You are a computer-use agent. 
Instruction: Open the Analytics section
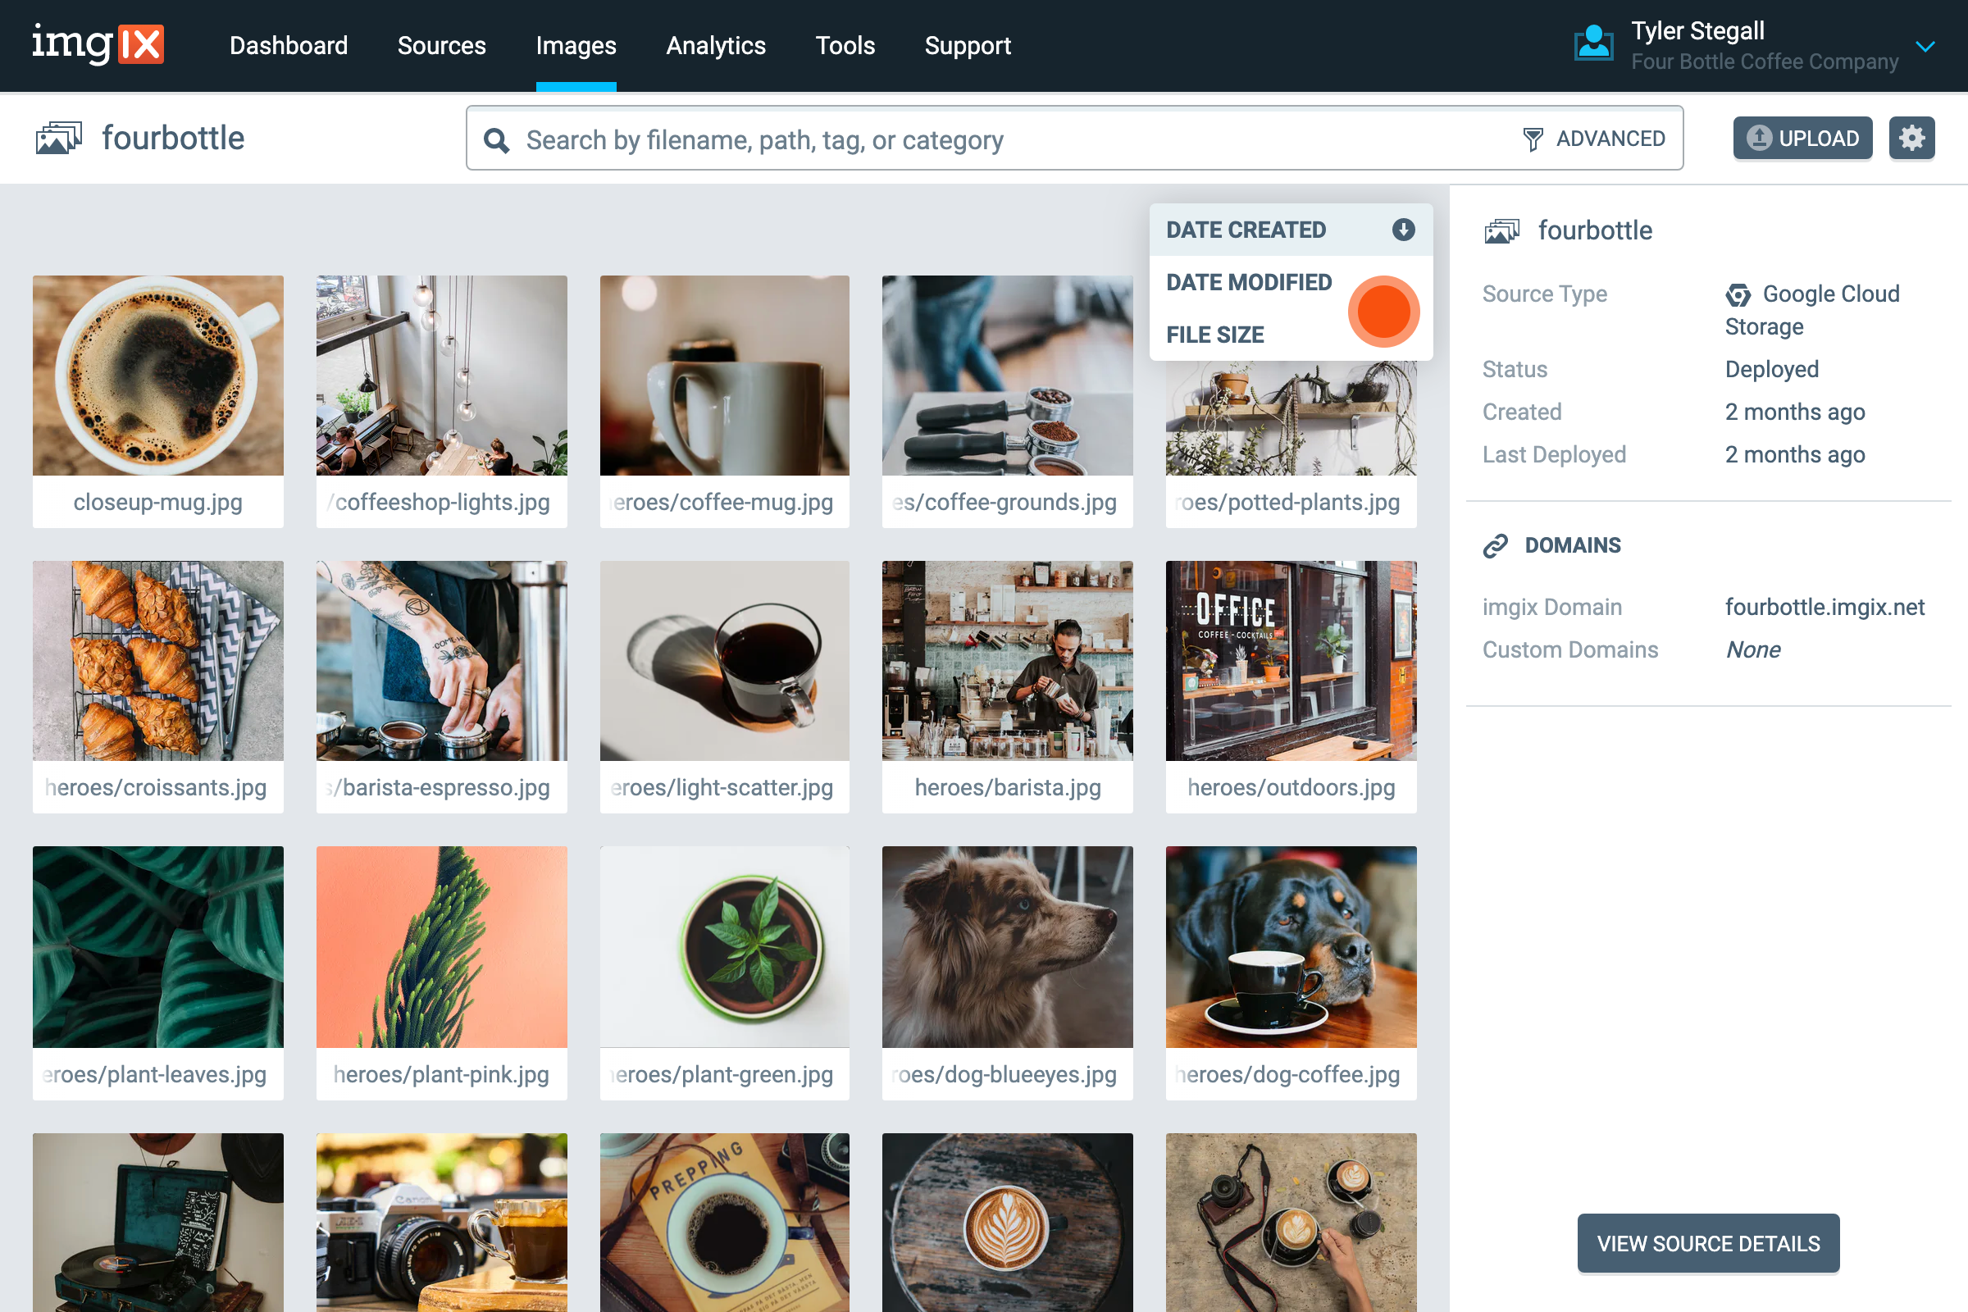pyautogui.click(x=715, y=46)
